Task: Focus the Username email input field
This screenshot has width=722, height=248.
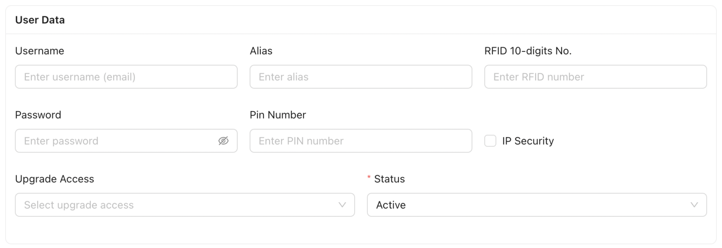Action: pyautogui.click(x=126, y=77)
